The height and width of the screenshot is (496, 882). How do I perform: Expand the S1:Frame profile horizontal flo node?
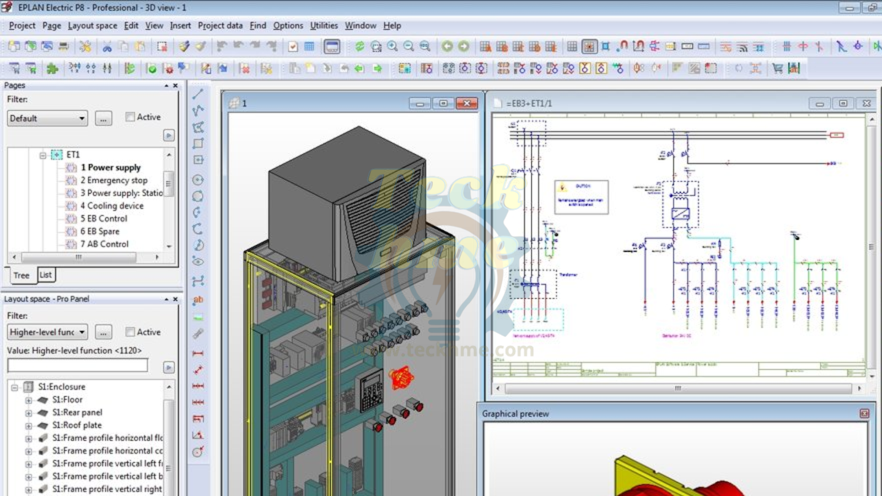[29, 438]
